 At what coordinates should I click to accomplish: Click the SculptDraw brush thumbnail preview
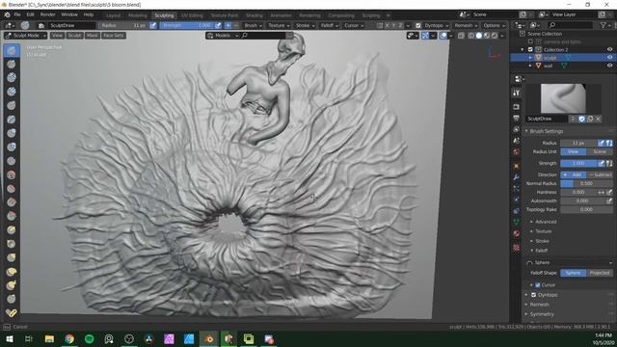coord(563,98)
